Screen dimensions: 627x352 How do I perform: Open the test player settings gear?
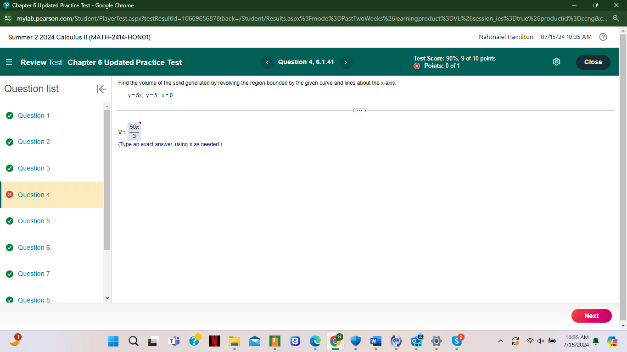(556, 62)
